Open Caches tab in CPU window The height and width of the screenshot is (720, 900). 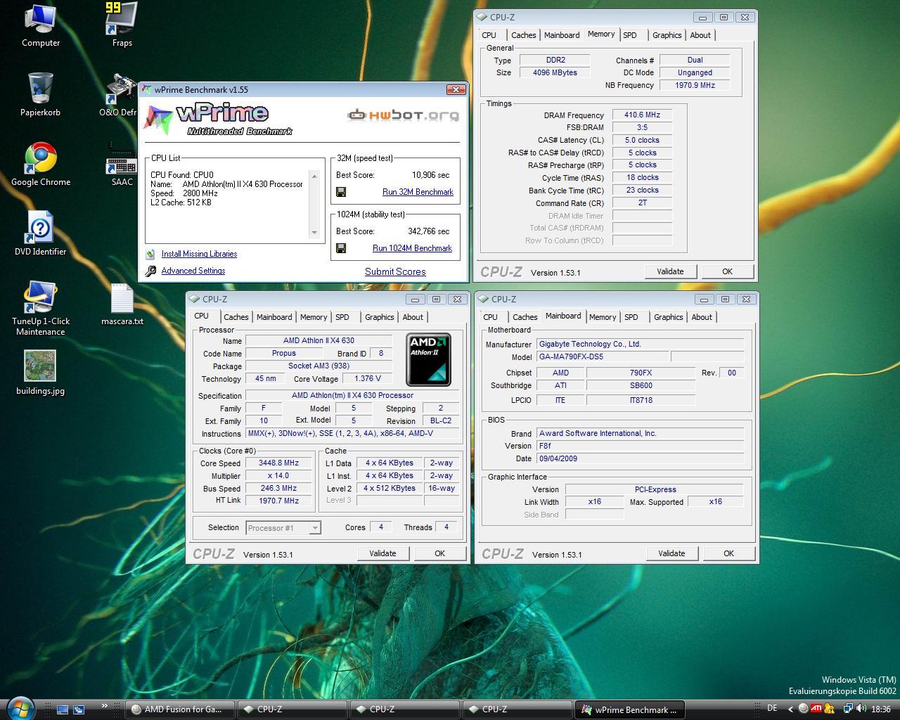point(236,317)
